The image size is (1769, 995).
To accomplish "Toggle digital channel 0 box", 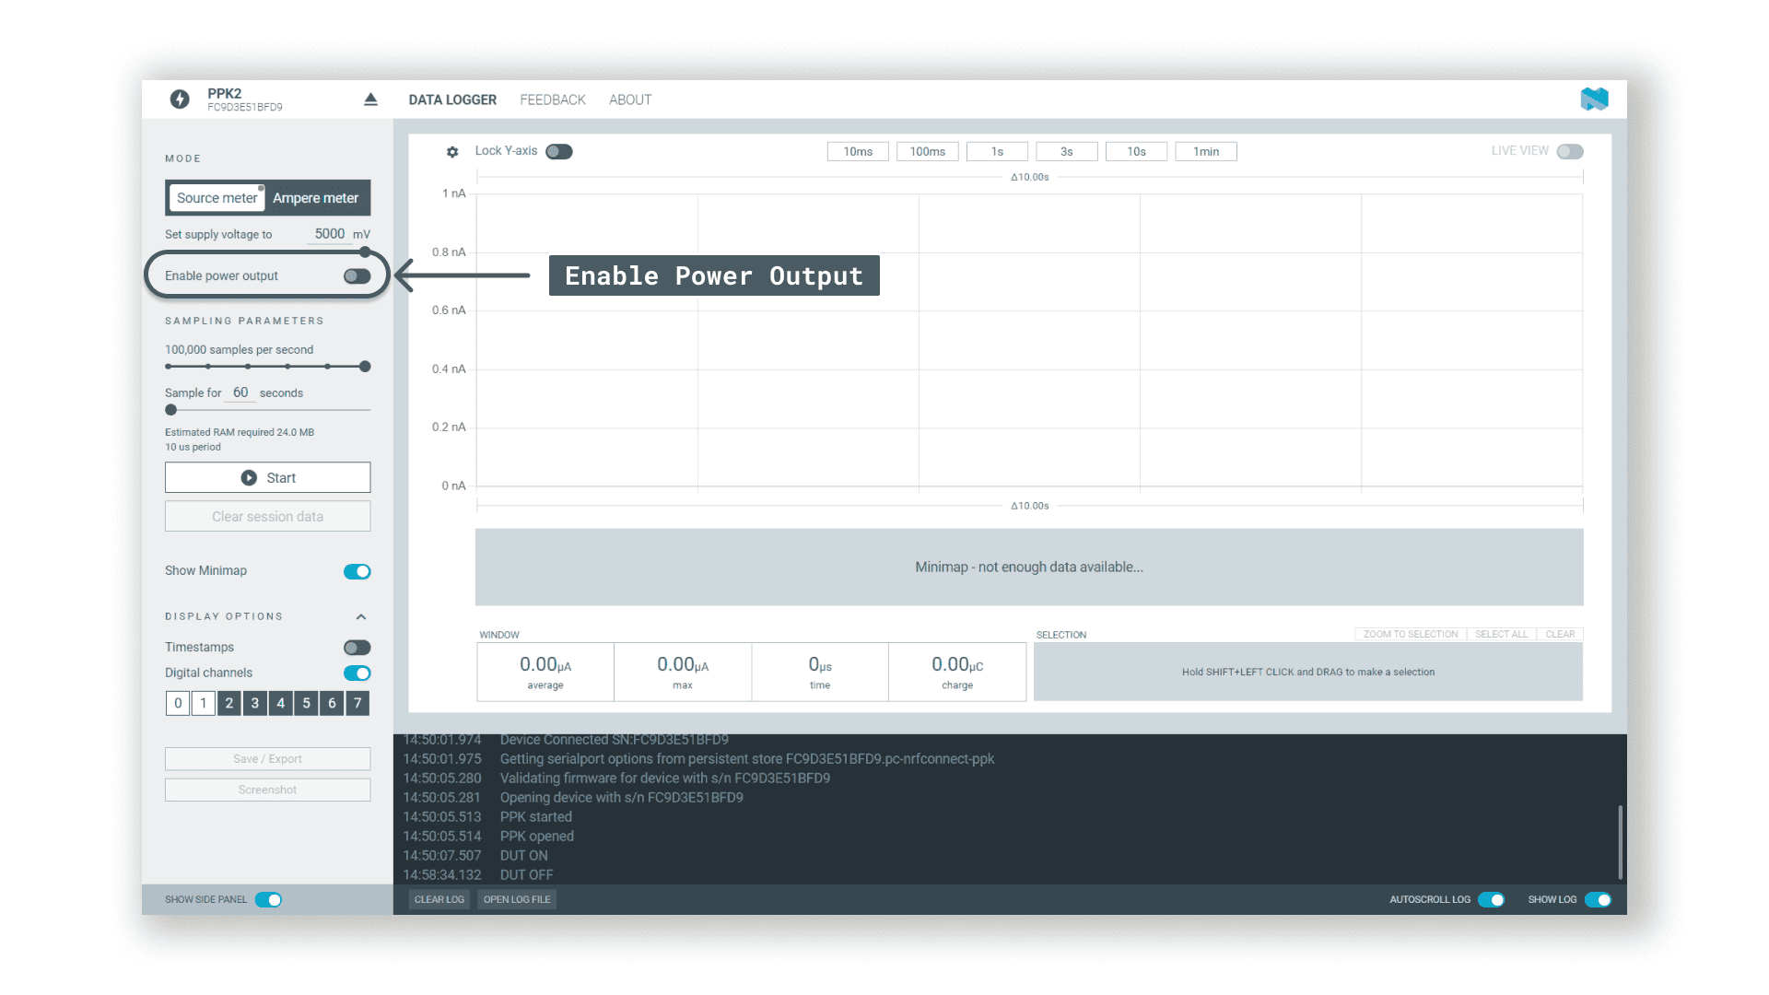I will [x=178, y=703].
